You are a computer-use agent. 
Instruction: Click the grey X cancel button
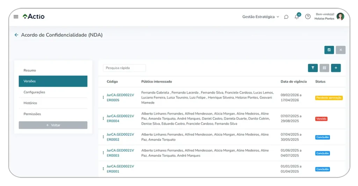coord(341,50)
